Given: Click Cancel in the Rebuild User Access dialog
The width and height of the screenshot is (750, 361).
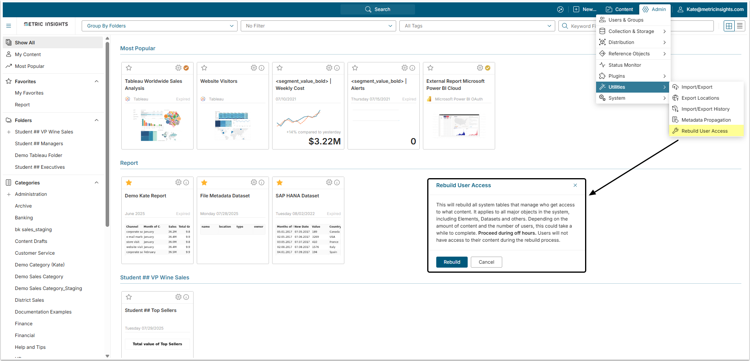Looking at the screenshot, I should pyautogui.click(x=487, y=262).
